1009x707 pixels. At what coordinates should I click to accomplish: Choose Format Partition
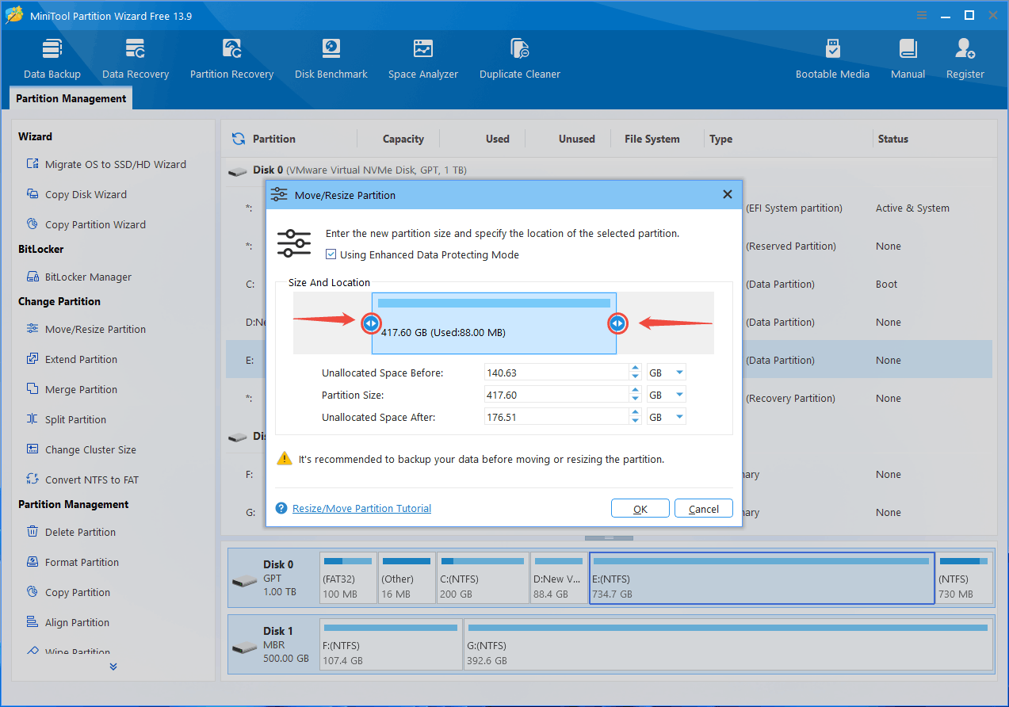[x=72, y=562]
